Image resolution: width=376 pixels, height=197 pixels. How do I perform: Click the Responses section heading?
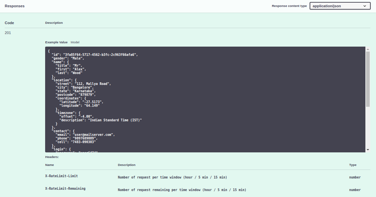pos(15,6)
